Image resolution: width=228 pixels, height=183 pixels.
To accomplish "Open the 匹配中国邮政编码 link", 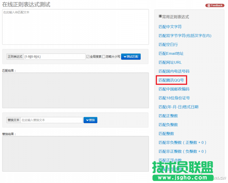I will tap(174, 89).
